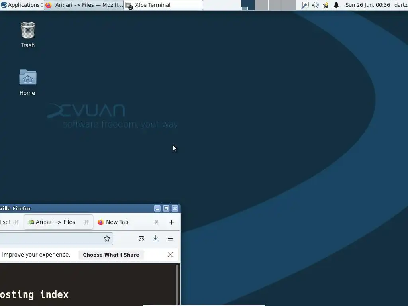
Task: Switch to the New Tab tab
Action: (127, 222)
